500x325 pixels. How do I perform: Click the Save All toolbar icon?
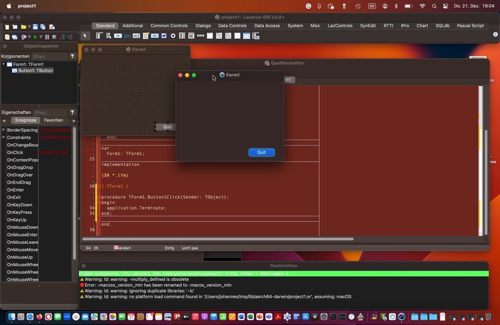coord(43,27)
